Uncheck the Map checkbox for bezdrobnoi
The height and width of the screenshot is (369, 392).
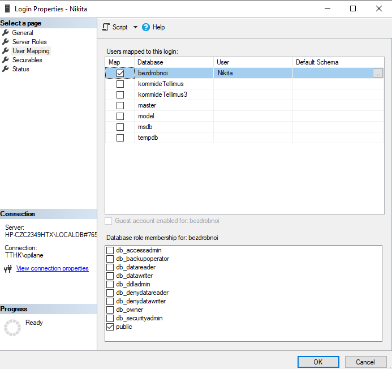pos(120,73)
